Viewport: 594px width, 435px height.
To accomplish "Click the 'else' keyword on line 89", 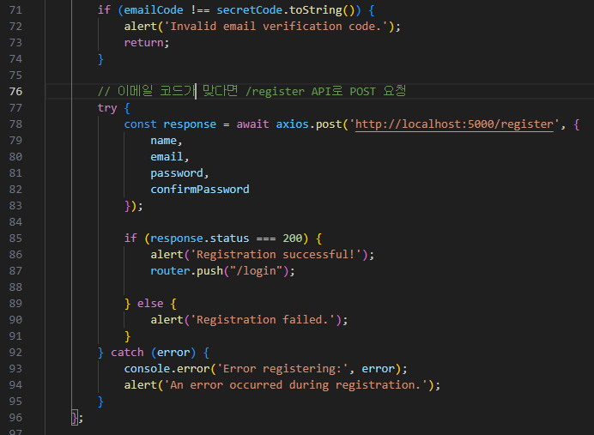I will pyautogui.click(x=150, y=304).
